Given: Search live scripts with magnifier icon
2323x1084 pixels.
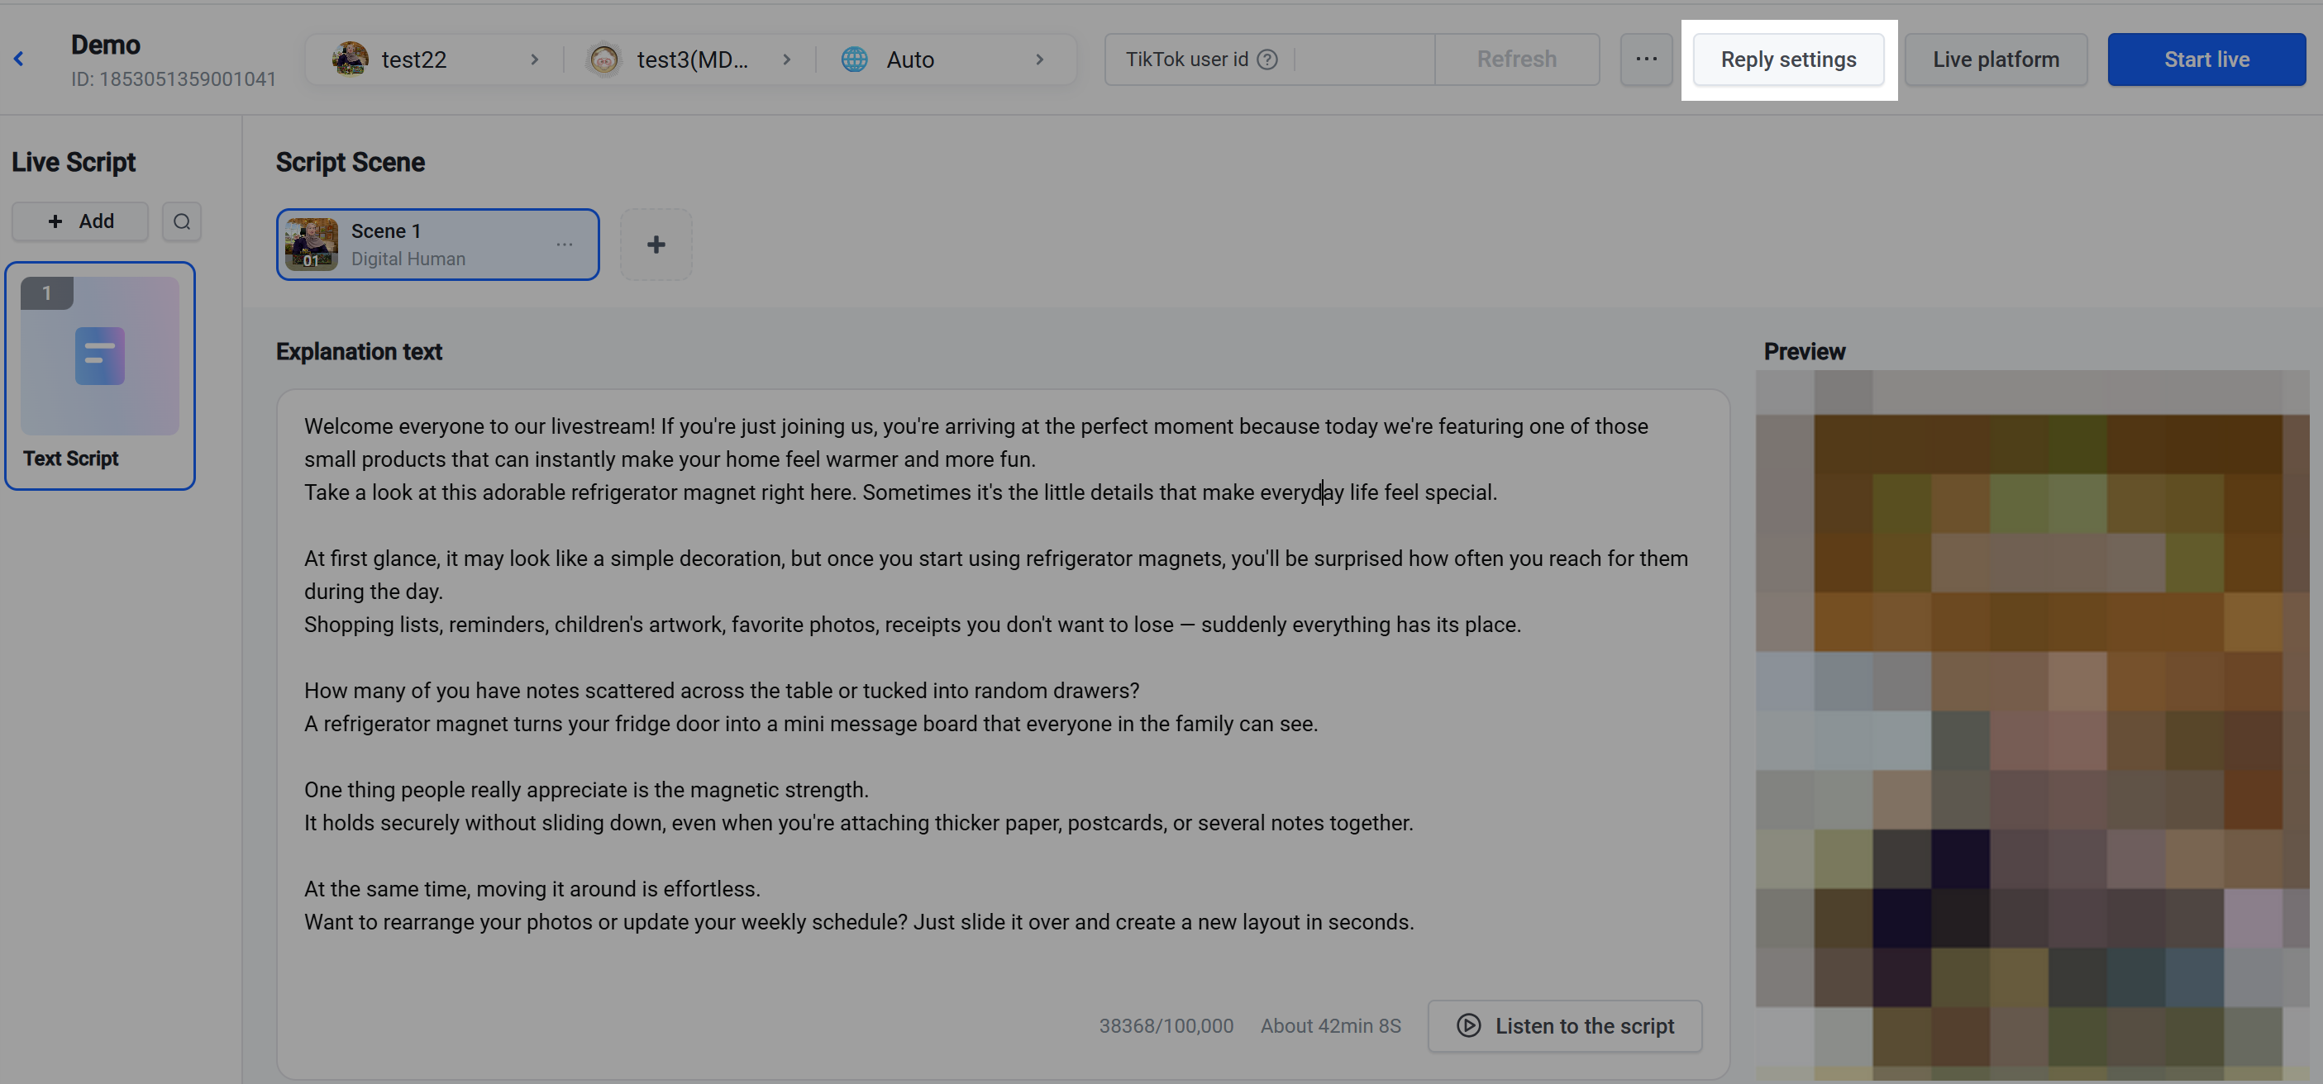Looking at the screenshot, I should [x=181, y=221].
